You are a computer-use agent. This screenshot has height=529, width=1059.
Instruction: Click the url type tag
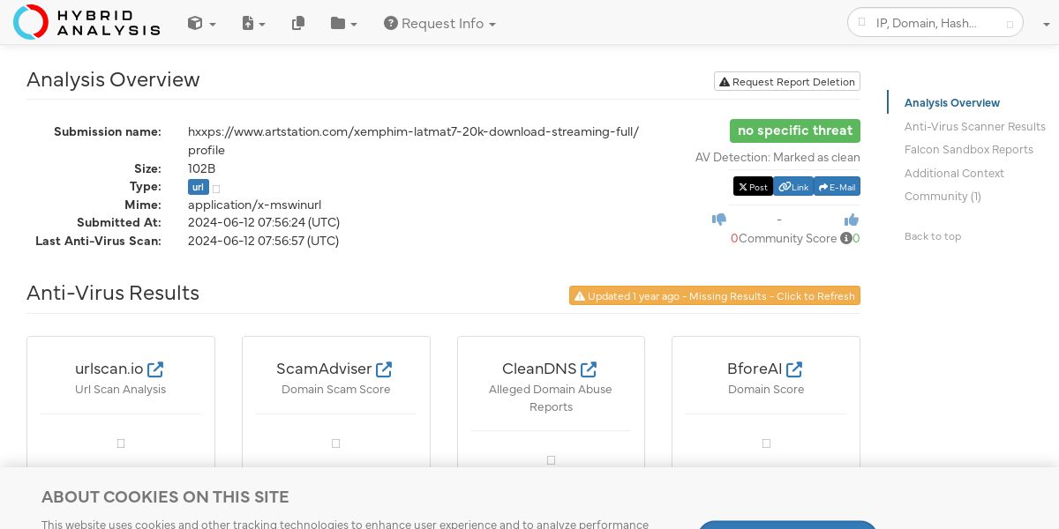[x=199, y=187]
